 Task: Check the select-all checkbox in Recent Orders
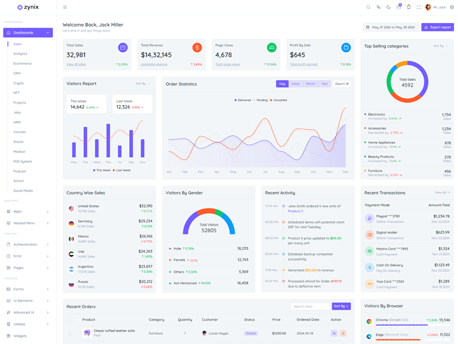[70, 320]
